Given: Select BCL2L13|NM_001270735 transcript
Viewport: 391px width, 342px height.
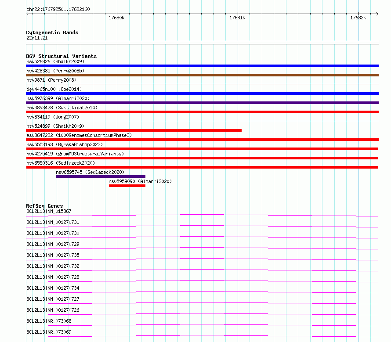Looking at the screenshot, I should [53, 255].
